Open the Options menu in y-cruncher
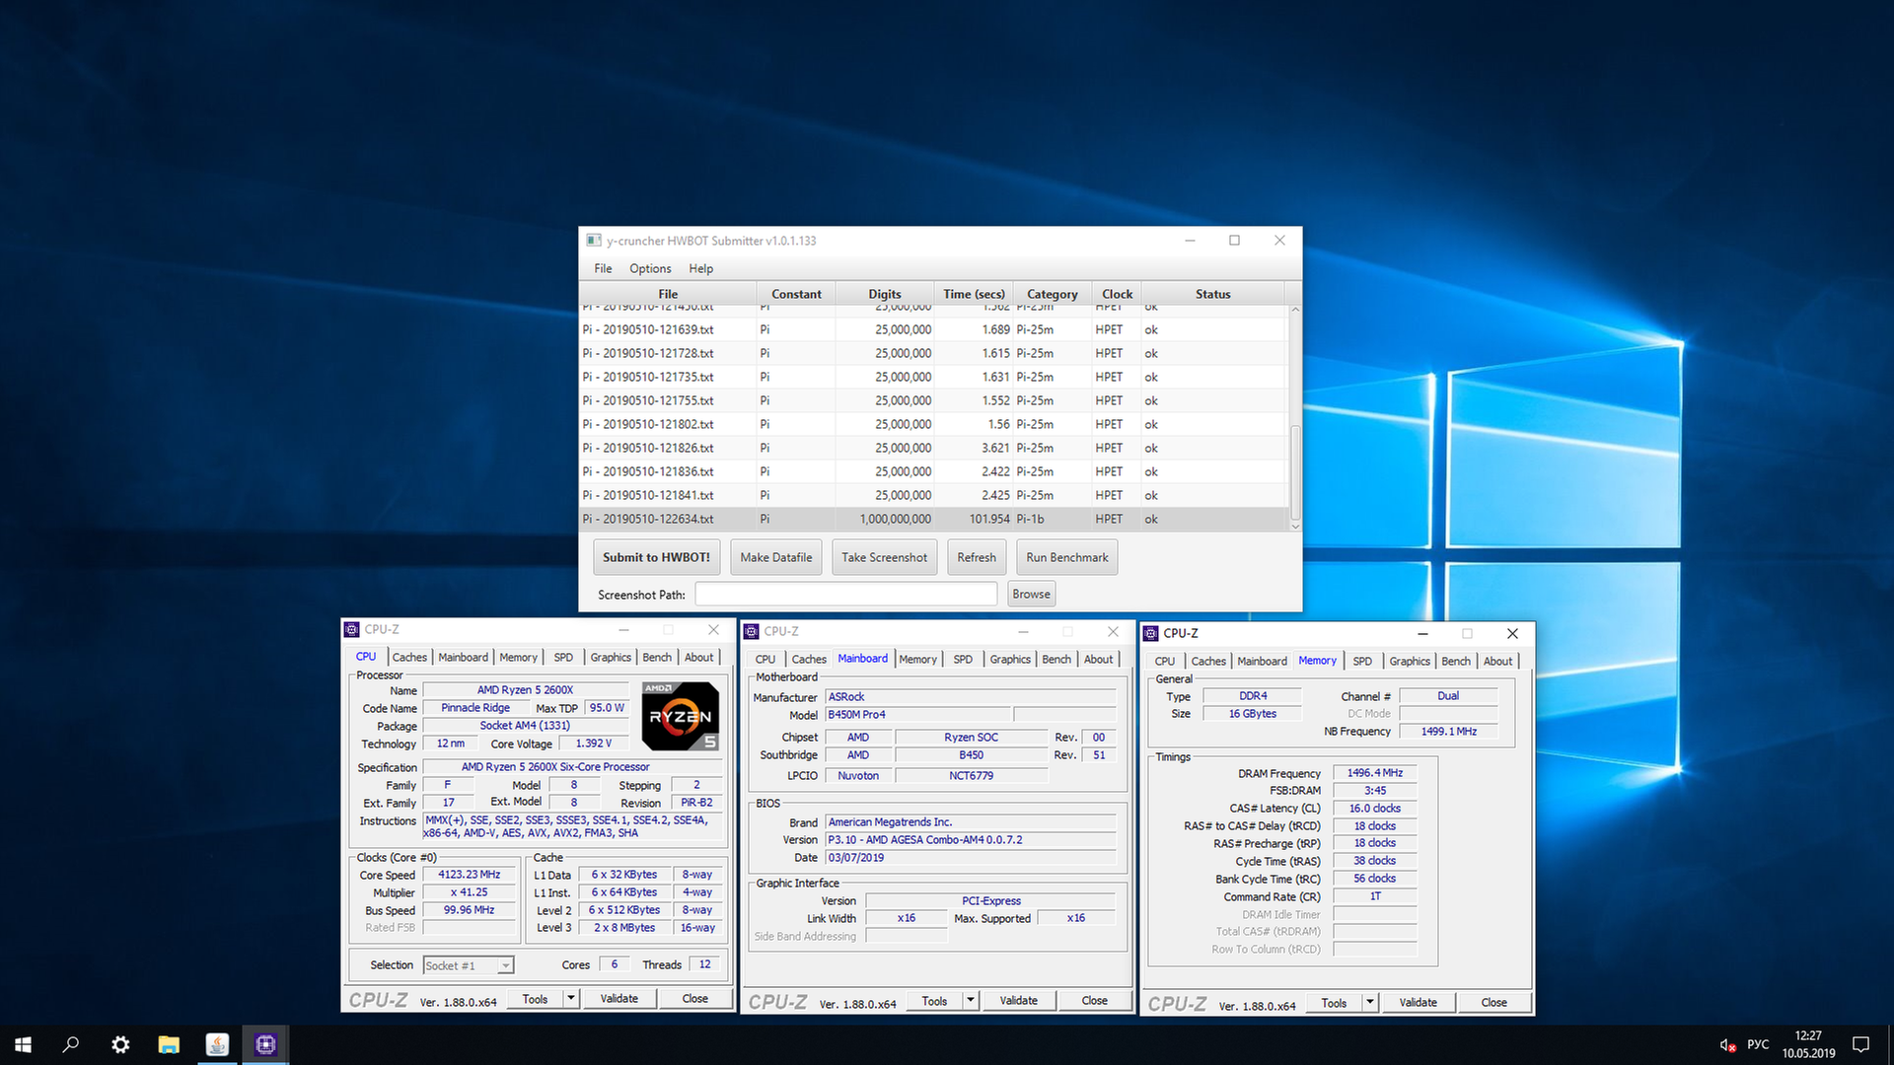 (x=650, y=268)
